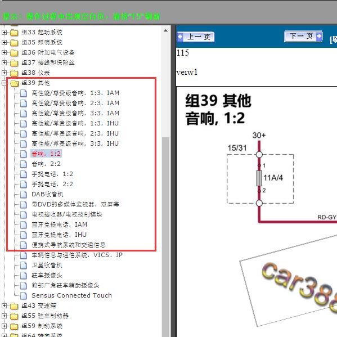The width and height of the screenshot is (337, 337).
Task: Click page icon for 高性能/尊贵级音响 1:3 IHU
Action: [24, 123]
